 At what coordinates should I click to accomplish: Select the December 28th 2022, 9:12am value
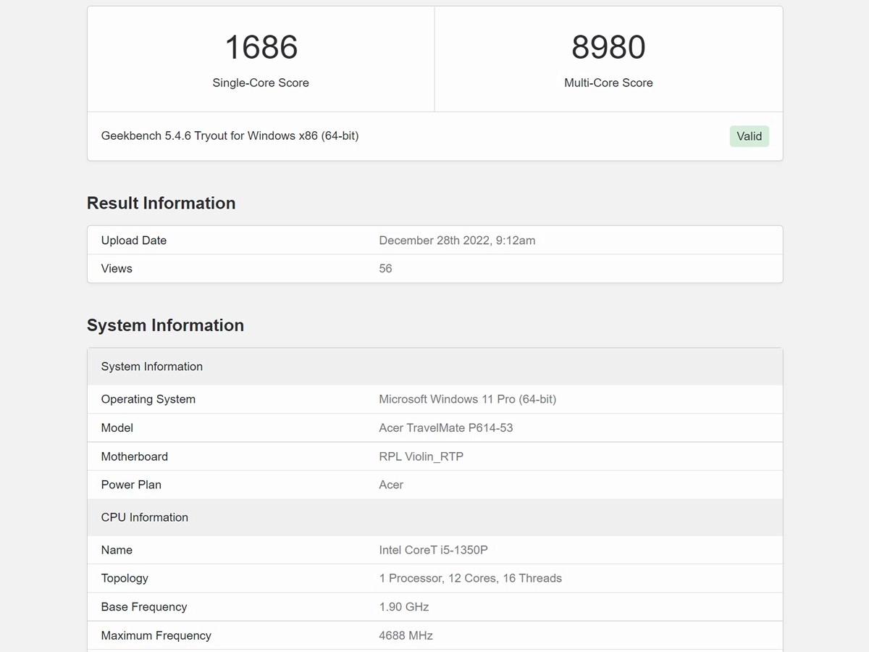click(x=457, y=241)
